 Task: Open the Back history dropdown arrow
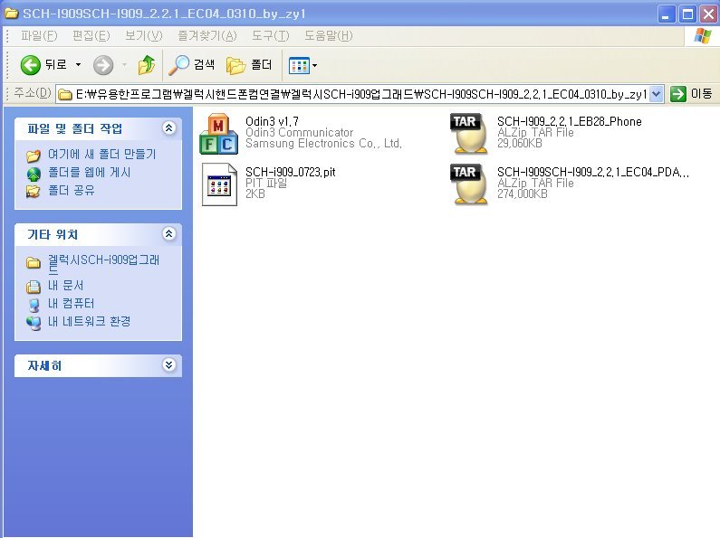coord(79,65)
